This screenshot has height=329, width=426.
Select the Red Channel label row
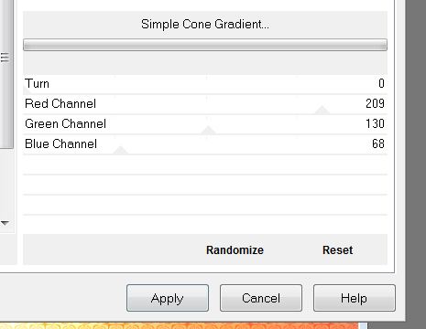coord(205,104)
